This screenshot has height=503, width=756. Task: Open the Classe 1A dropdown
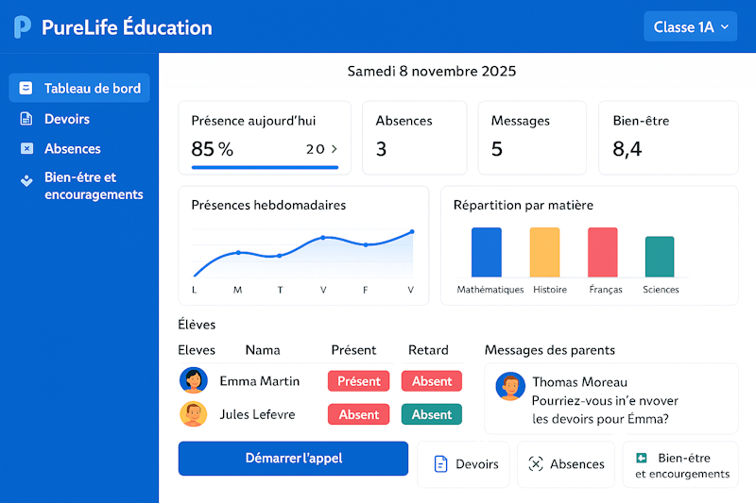click(x=690, y=27)
